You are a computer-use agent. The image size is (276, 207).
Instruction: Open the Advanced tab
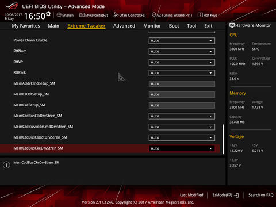tap(124, 26)
